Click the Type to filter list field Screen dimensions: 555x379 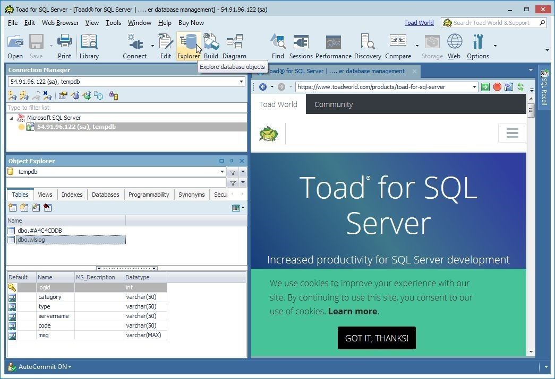tap(127, 108)
